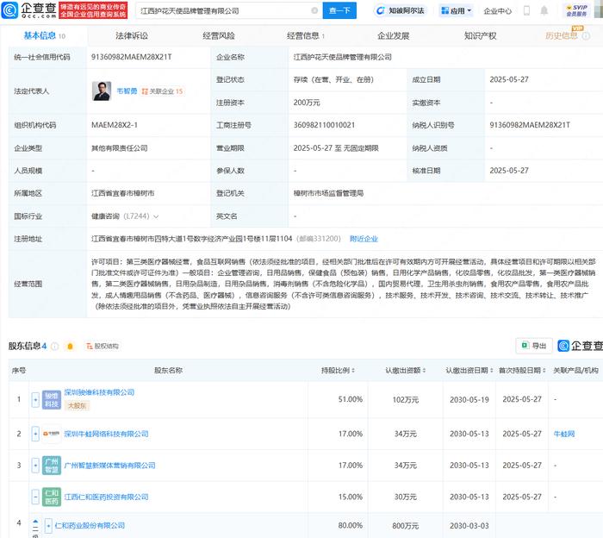Switch to 企业发展 tab

[x=393, y=36]
